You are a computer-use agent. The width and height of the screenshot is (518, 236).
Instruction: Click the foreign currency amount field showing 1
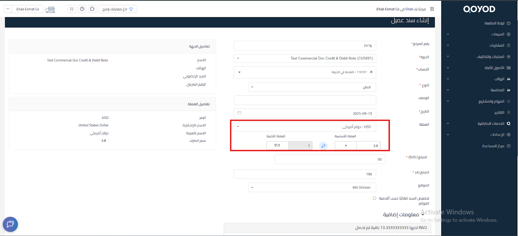point(300,146)
